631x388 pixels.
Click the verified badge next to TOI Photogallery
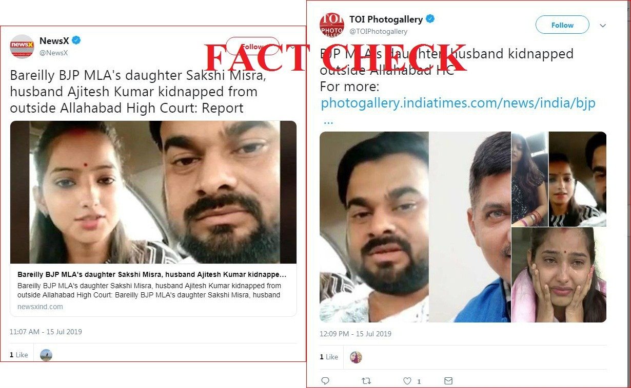click(430, 19)
